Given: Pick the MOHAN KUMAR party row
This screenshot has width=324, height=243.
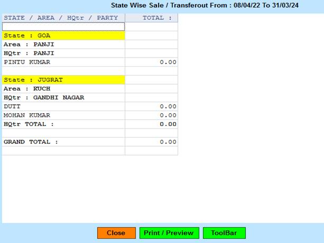Looking at the screenshot, I should pyautogui.click(x=63, y=115).
